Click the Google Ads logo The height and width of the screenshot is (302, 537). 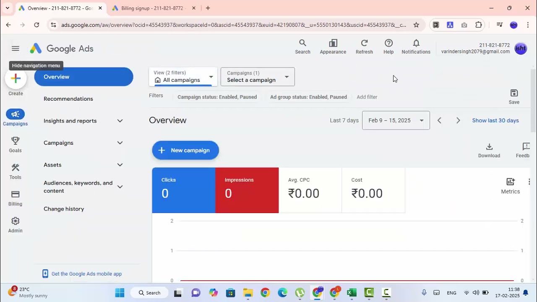point(62,49)
